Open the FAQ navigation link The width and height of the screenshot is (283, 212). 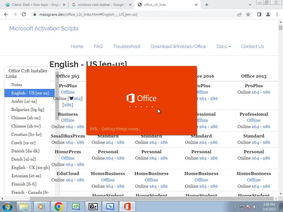pos(98,46)
